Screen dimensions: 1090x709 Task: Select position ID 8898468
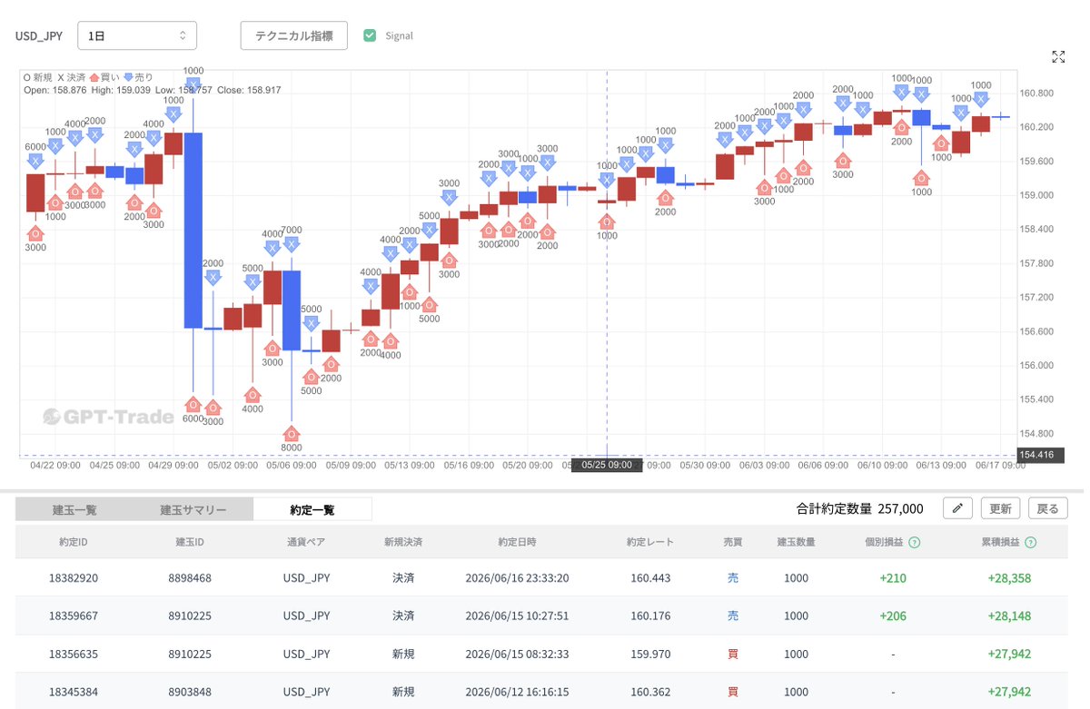tap(189, 577)
